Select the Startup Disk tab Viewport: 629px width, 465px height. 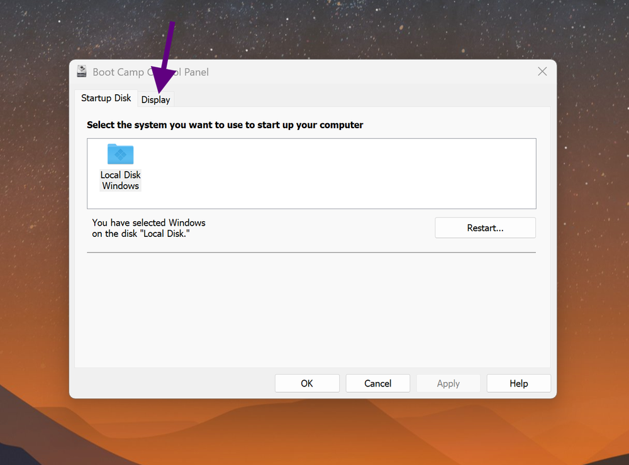(x=106, y=98)
